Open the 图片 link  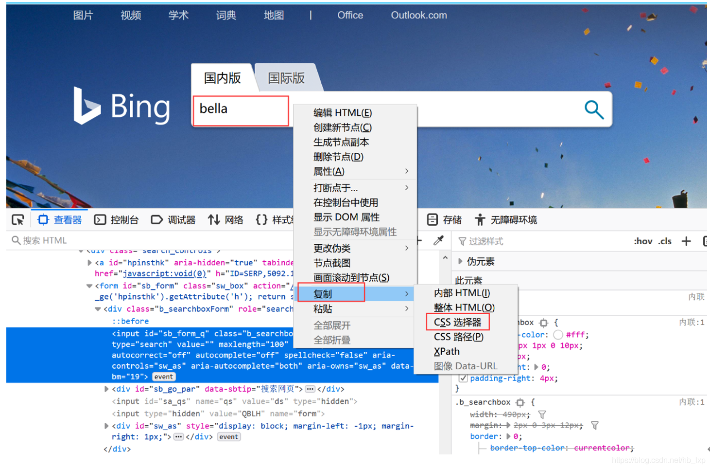[83, 15]
